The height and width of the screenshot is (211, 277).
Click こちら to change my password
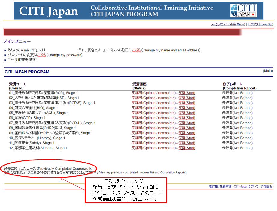(41, 55)
